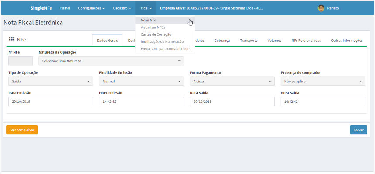Open the Finalidade Emissão dropdown
The width and height of the screenshot is (375, 174).
[141, 82]
